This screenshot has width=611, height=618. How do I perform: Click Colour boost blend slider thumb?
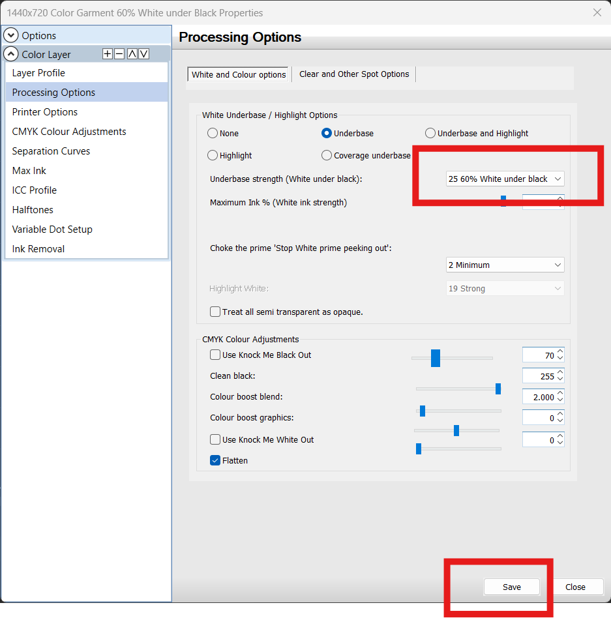[x=423, y=411]
